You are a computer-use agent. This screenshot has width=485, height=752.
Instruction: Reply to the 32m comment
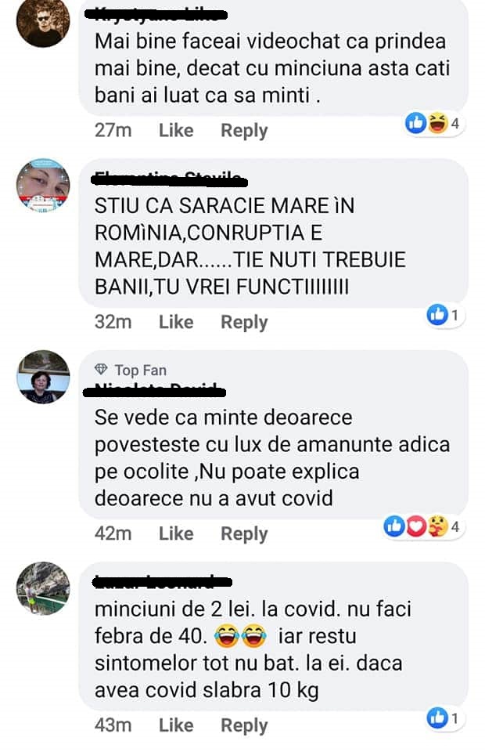[x=244, y=323]
